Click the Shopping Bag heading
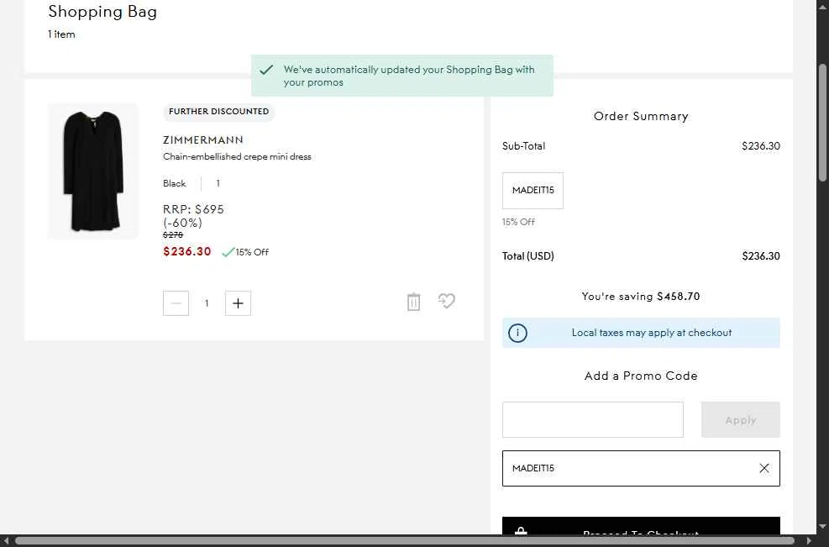Screen dimensions: 829x547 pos(102,12)
